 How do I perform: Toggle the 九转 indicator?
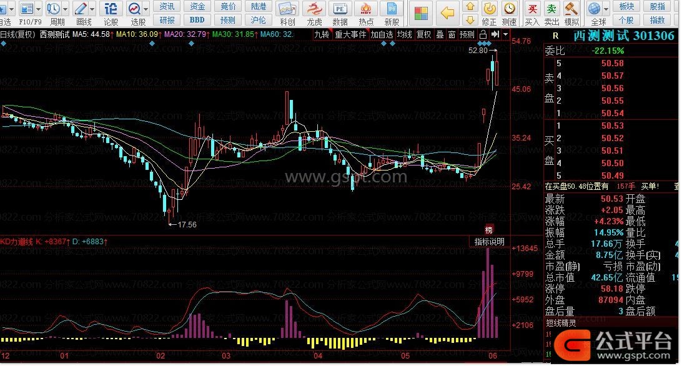pos(322,34)
